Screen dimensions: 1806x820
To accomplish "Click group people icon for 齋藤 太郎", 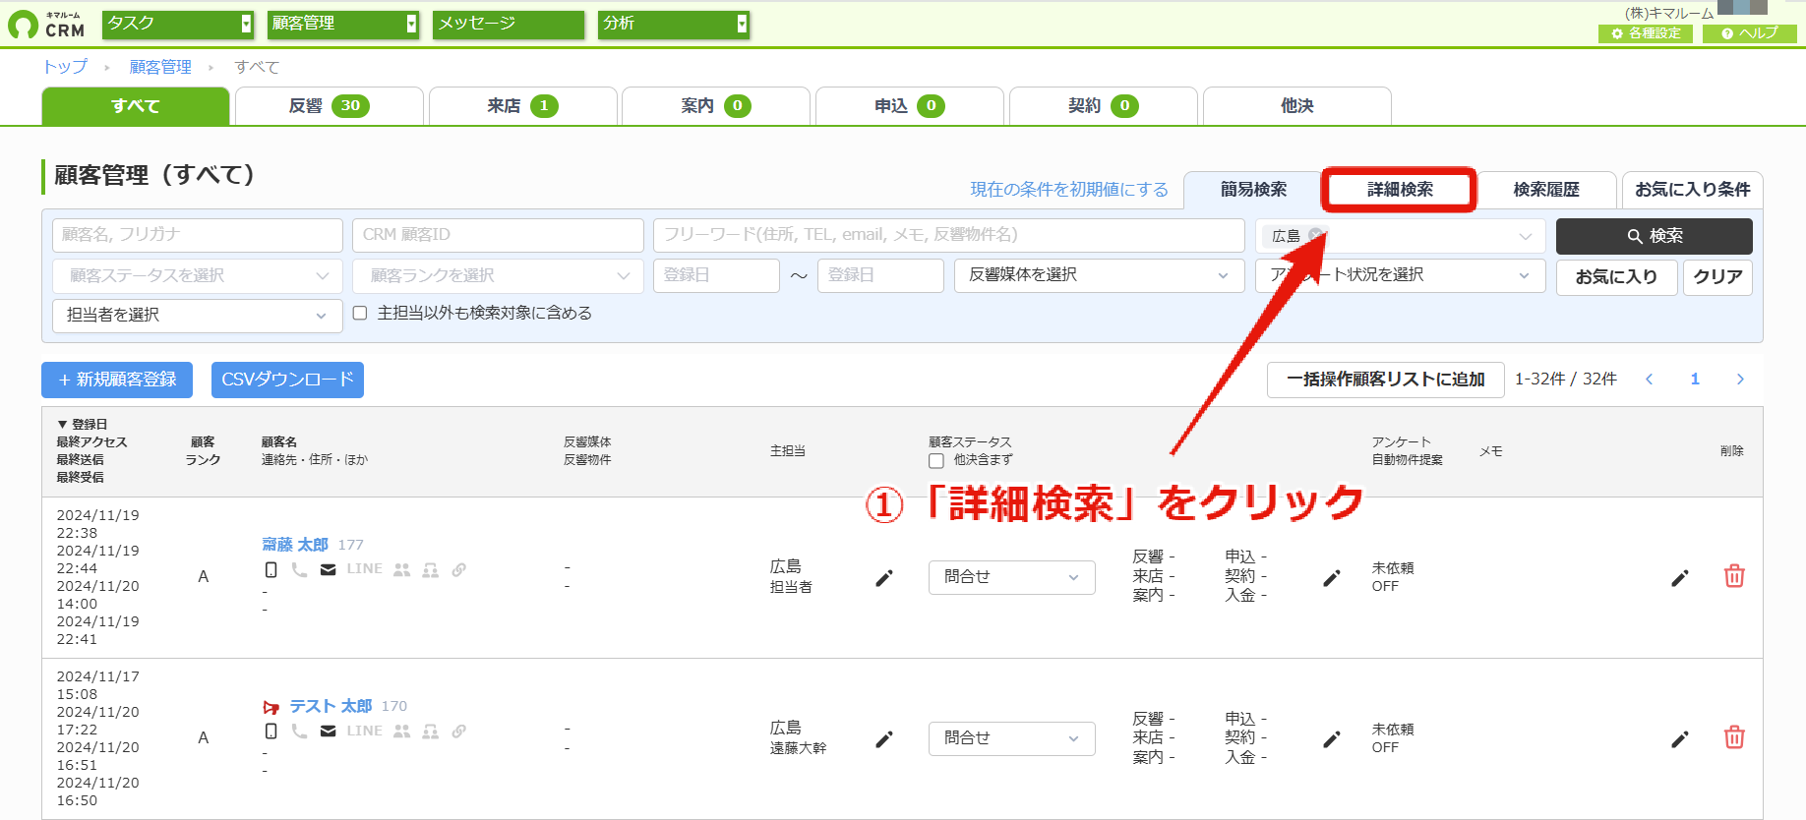I will click(401, 569).
